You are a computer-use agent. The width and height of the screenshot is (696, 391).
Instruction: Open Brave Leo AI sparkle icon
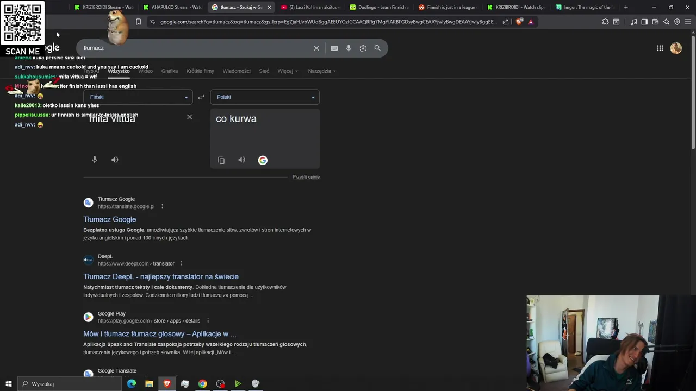tap(666, 22)
